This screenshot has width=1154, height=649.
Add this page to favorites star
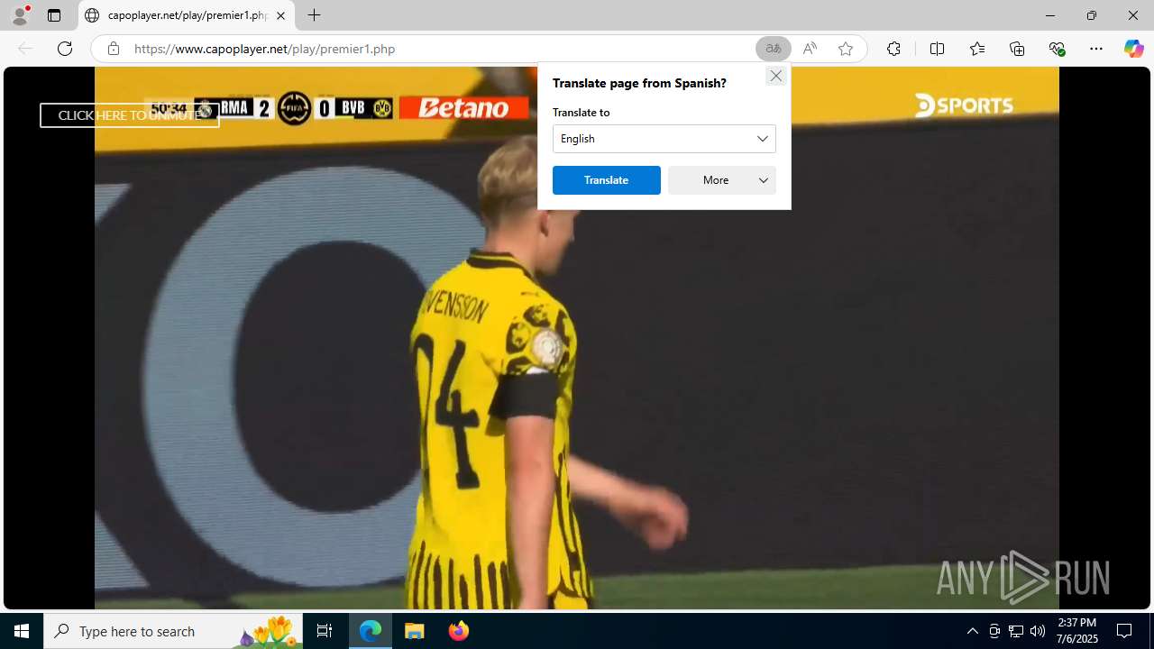[x=846, y=49]
